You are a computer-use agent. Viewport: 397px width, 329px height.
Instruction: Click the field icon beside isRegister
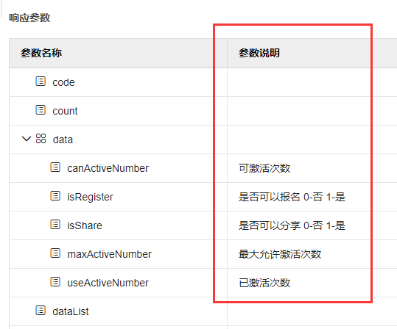(x=55, y=196)
